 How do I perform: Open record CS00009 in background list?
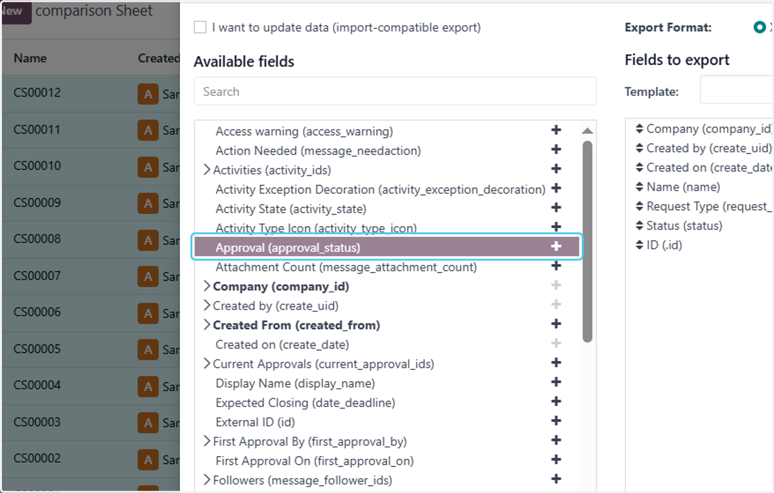[x=37, y=202]
